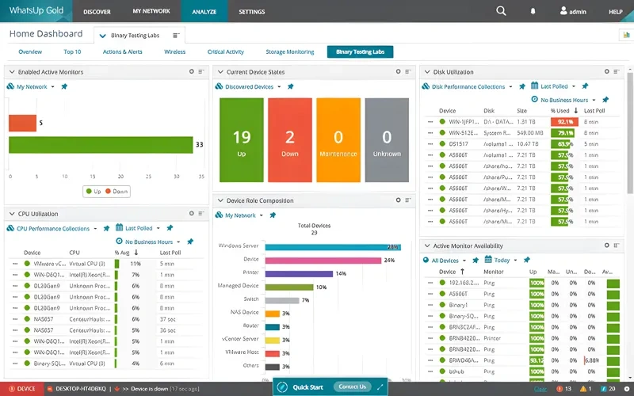Open menu icon of Current Device States panel
This screenshot has height=396, width=634.
(408, 71)
